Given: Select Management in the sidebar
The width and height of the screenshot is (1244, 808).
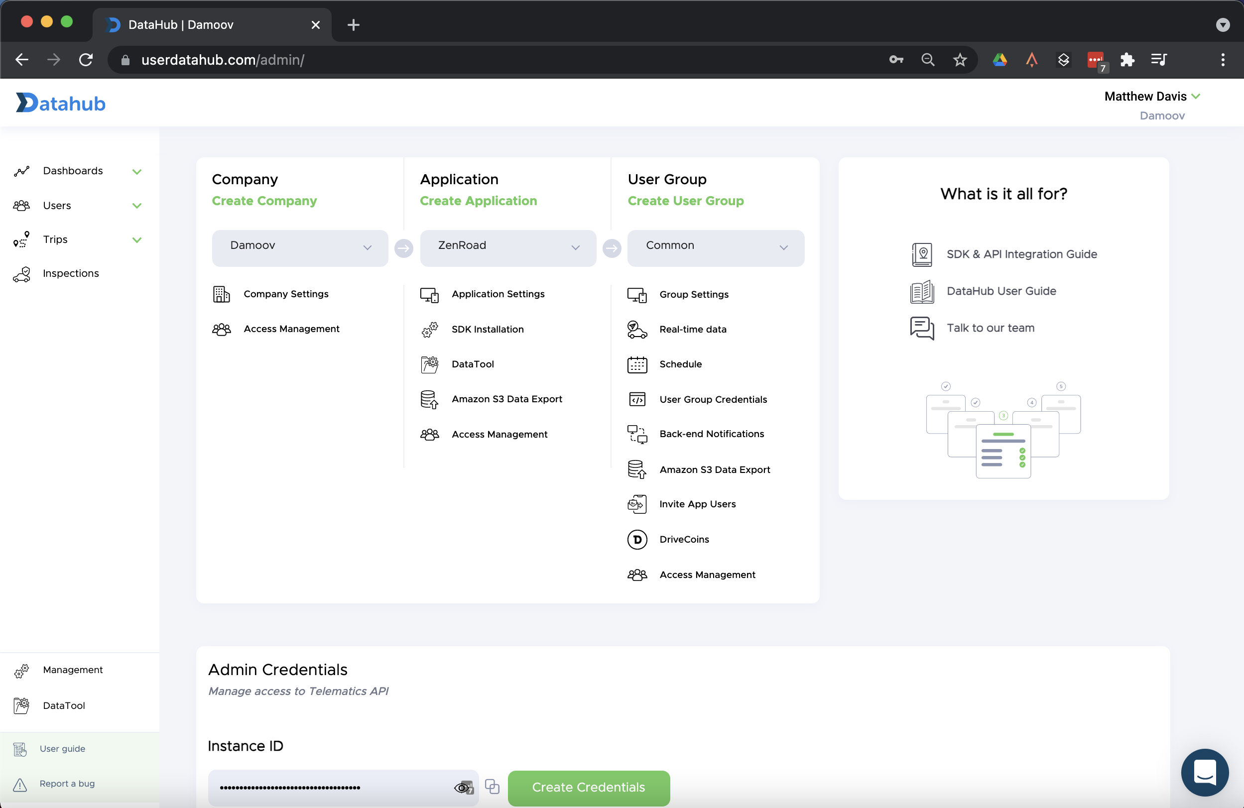Looking at the screenshot, I should (73, 670).
